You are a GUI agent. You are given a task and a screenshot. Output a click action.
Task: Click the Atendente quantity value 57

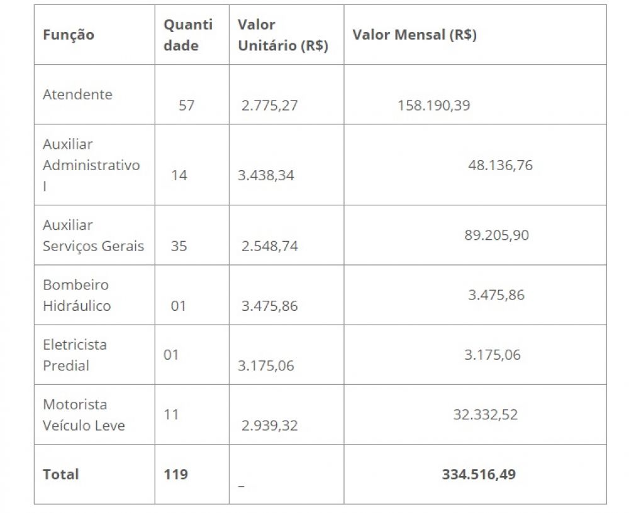click(186, 105)
